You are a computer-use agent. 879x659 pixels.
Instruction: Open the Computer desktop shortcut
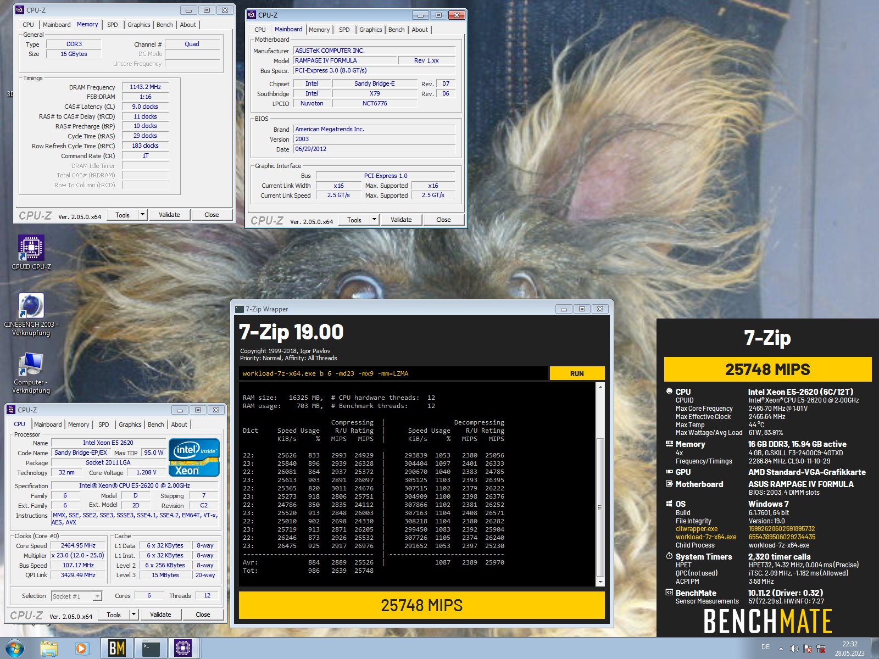31,373
